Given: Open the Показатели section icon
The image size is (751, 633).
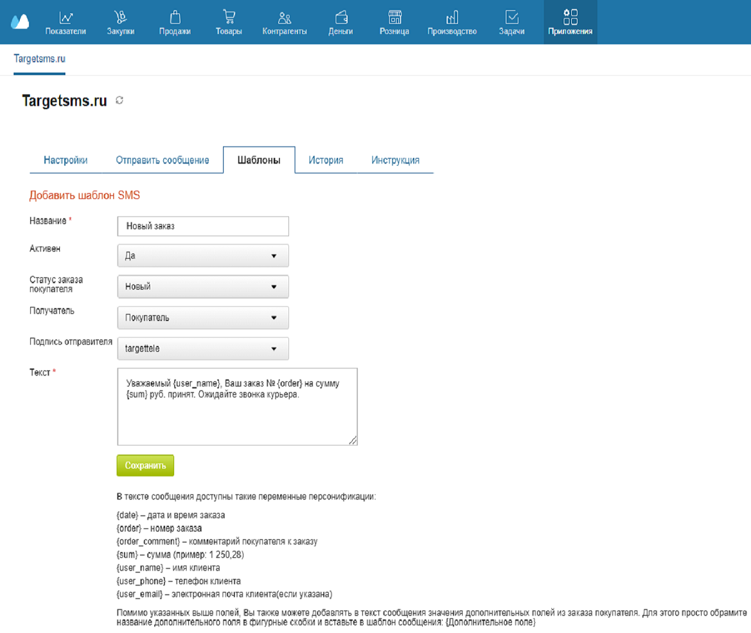Looking at the screenshot, I should tap(66, 18).
